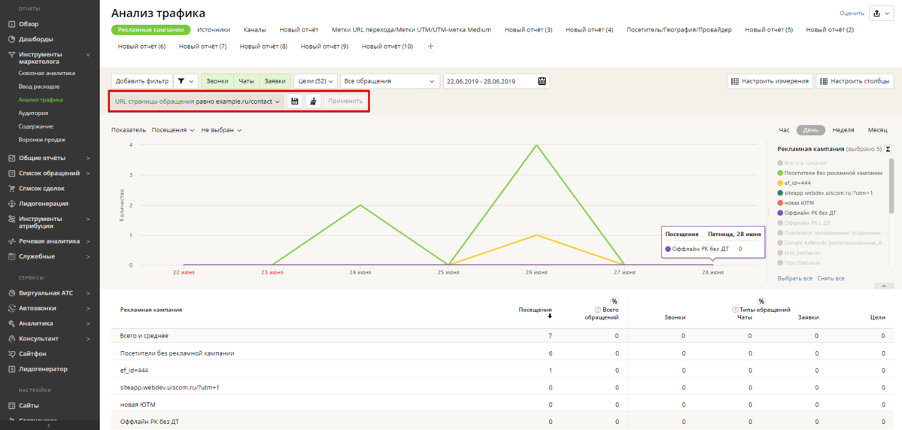
Task: Click the Снять всё link
Action: [x=831, y=278]
